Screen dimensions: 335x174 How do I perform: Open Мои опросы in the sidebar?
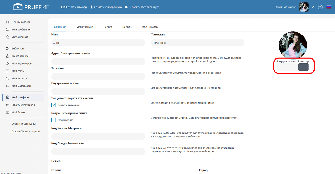coord(19,79)
